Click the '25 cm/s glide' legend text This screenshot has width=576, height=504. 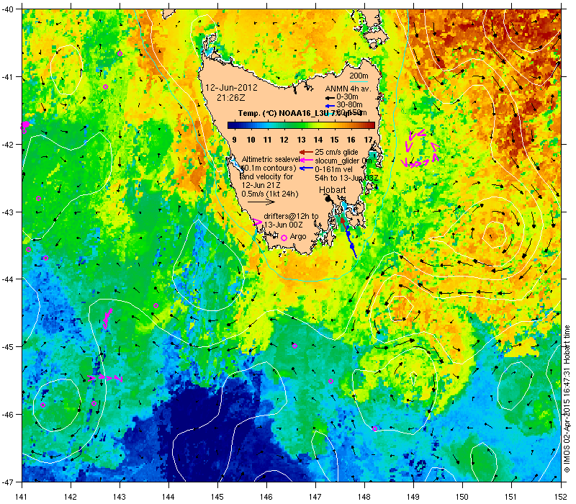(336, 152)
